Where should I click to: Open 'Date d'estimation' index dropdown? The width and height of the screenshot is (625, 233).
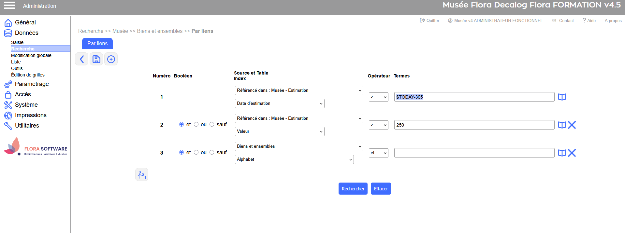coord(279,103)
